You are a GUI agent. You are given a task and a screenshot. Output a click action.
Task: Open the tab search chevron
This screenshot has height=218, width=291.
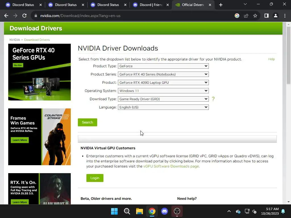click(245, 4)
